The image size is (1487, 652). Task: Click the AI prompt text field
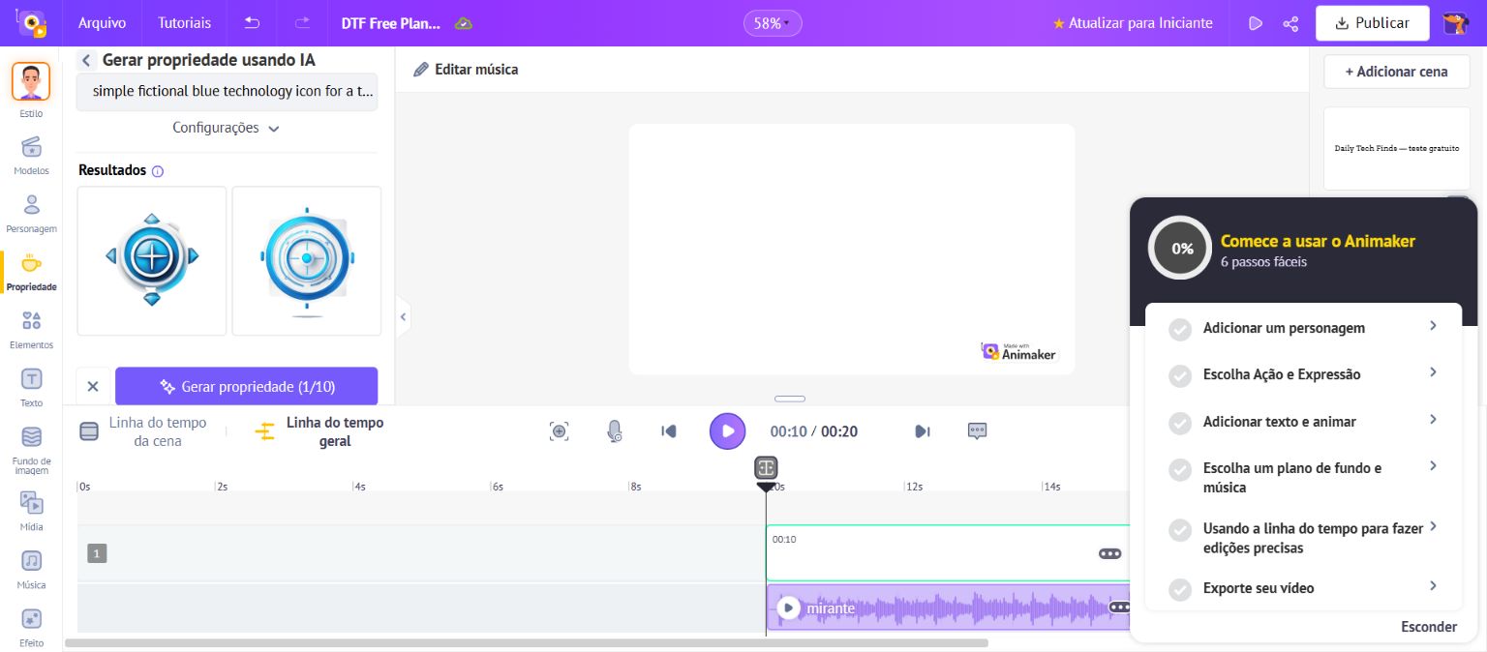(227, 91)
